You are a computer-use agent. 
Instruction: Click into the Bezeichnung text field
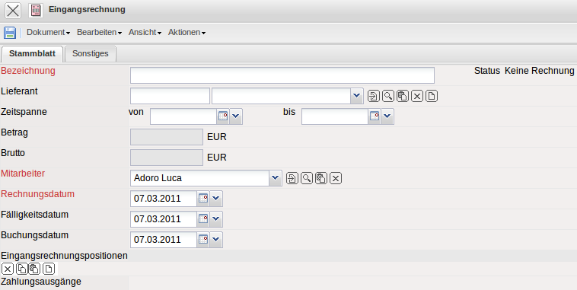tap(282, 75)
